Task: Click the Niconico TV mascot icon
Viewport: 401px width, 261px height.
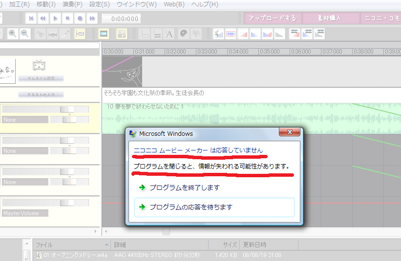Action: pyautogui.click(x=39, y=66)
